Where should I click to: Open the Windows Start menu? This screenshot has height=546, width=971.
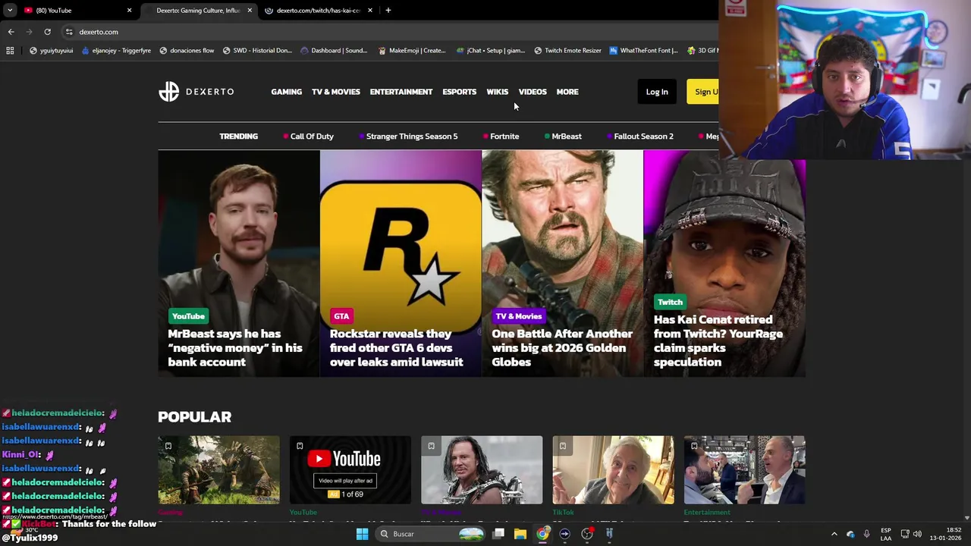click(x=362, y=534)
